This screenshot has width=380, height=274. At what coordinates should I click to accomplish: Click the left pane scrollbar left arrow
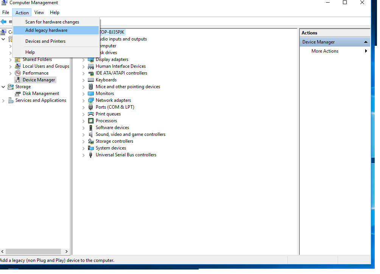coord(2,251)
